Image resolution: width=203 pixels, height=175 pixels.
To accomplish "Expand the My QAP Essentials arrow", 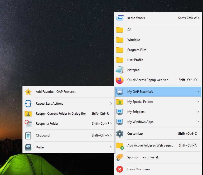I will click(198, 92).
